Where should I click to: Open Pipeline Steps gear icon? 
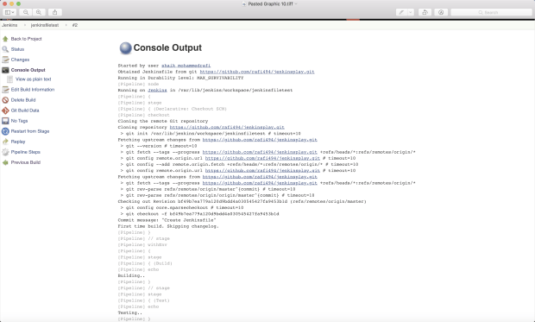click(5, 152)
